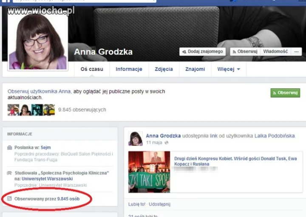The image size is (306, 217).
Task: Open post author Anna Grodzka link
Action: 163,136
